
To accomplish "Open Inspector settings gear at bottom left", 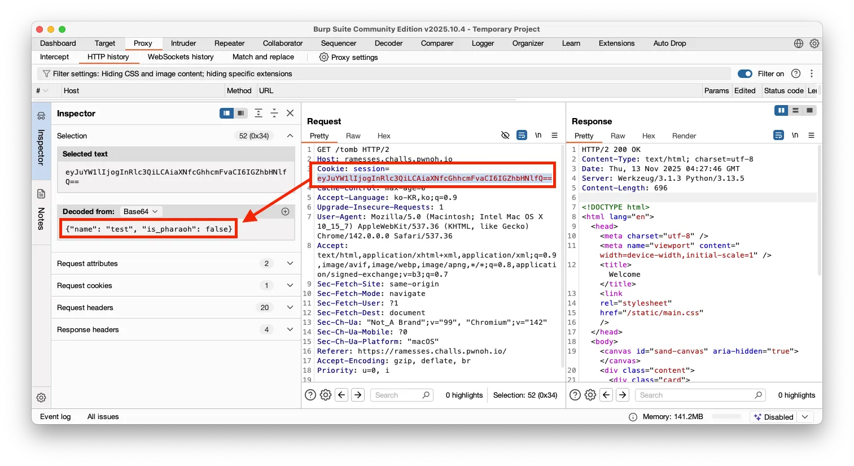I will pos(41,398).
